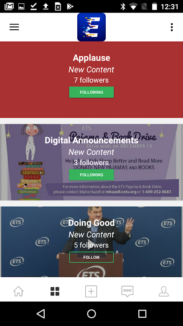Open the Pajama & Book Drive banner image
This screenshot has width=183, height=326.
[91, 162]
